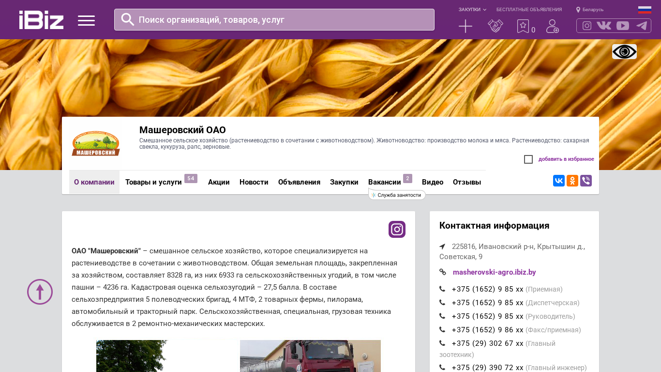Click the chain link icon beside masherovski-agro.ibiz.by

click(x=442, y=272)
